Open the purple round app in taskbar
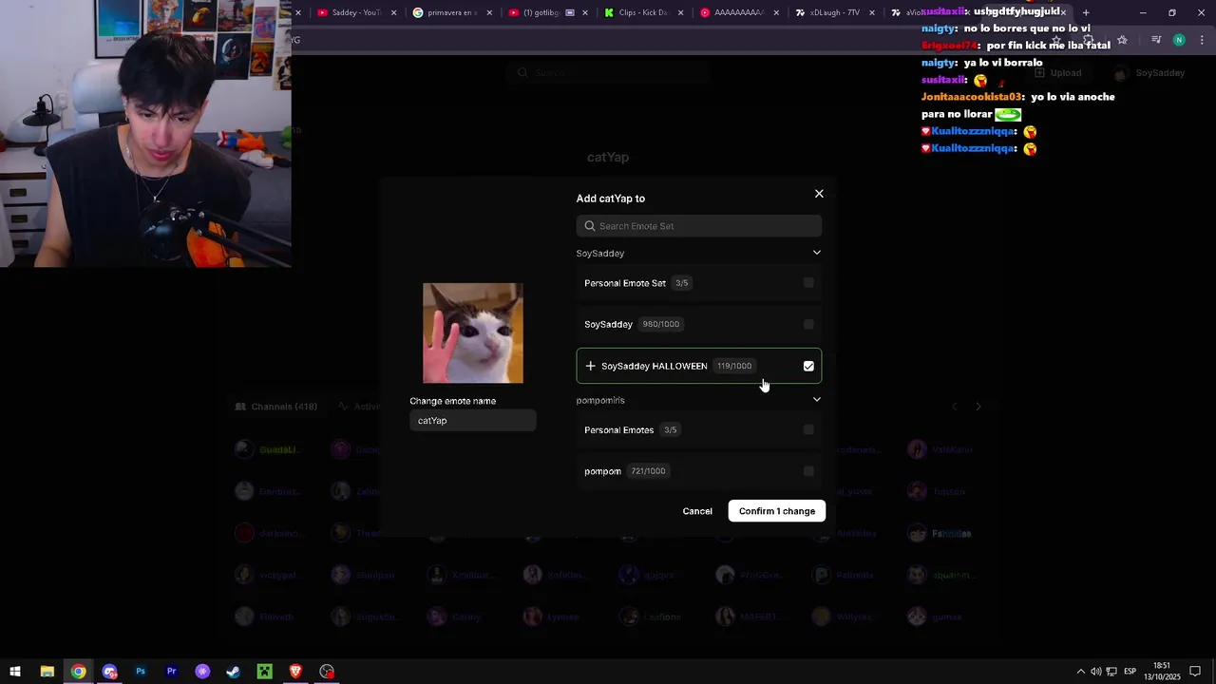The image size is (1216, 684). pos(202,672)
